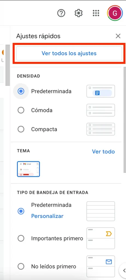Open the Personalizar link
The image size is (126, 280).
[x=47, y=216]
